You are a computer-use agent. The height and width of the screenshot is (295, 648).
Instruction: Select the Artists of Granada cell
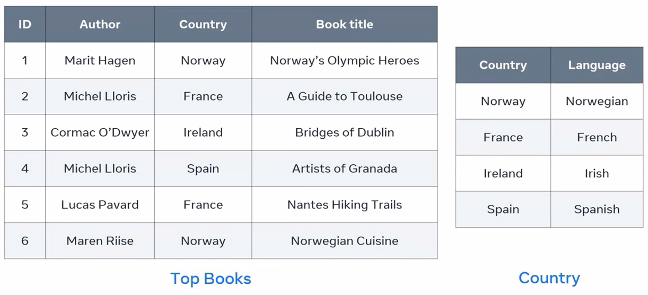tap(344, 168)
